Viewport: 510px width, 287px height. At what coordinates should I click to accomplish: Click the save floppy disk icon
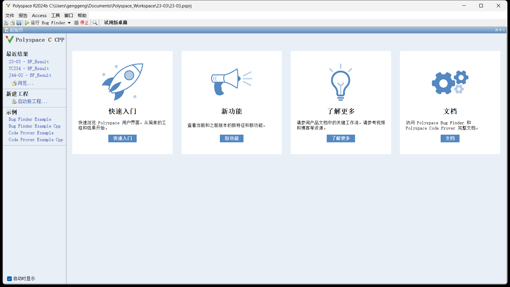click(x=19, y=23)
